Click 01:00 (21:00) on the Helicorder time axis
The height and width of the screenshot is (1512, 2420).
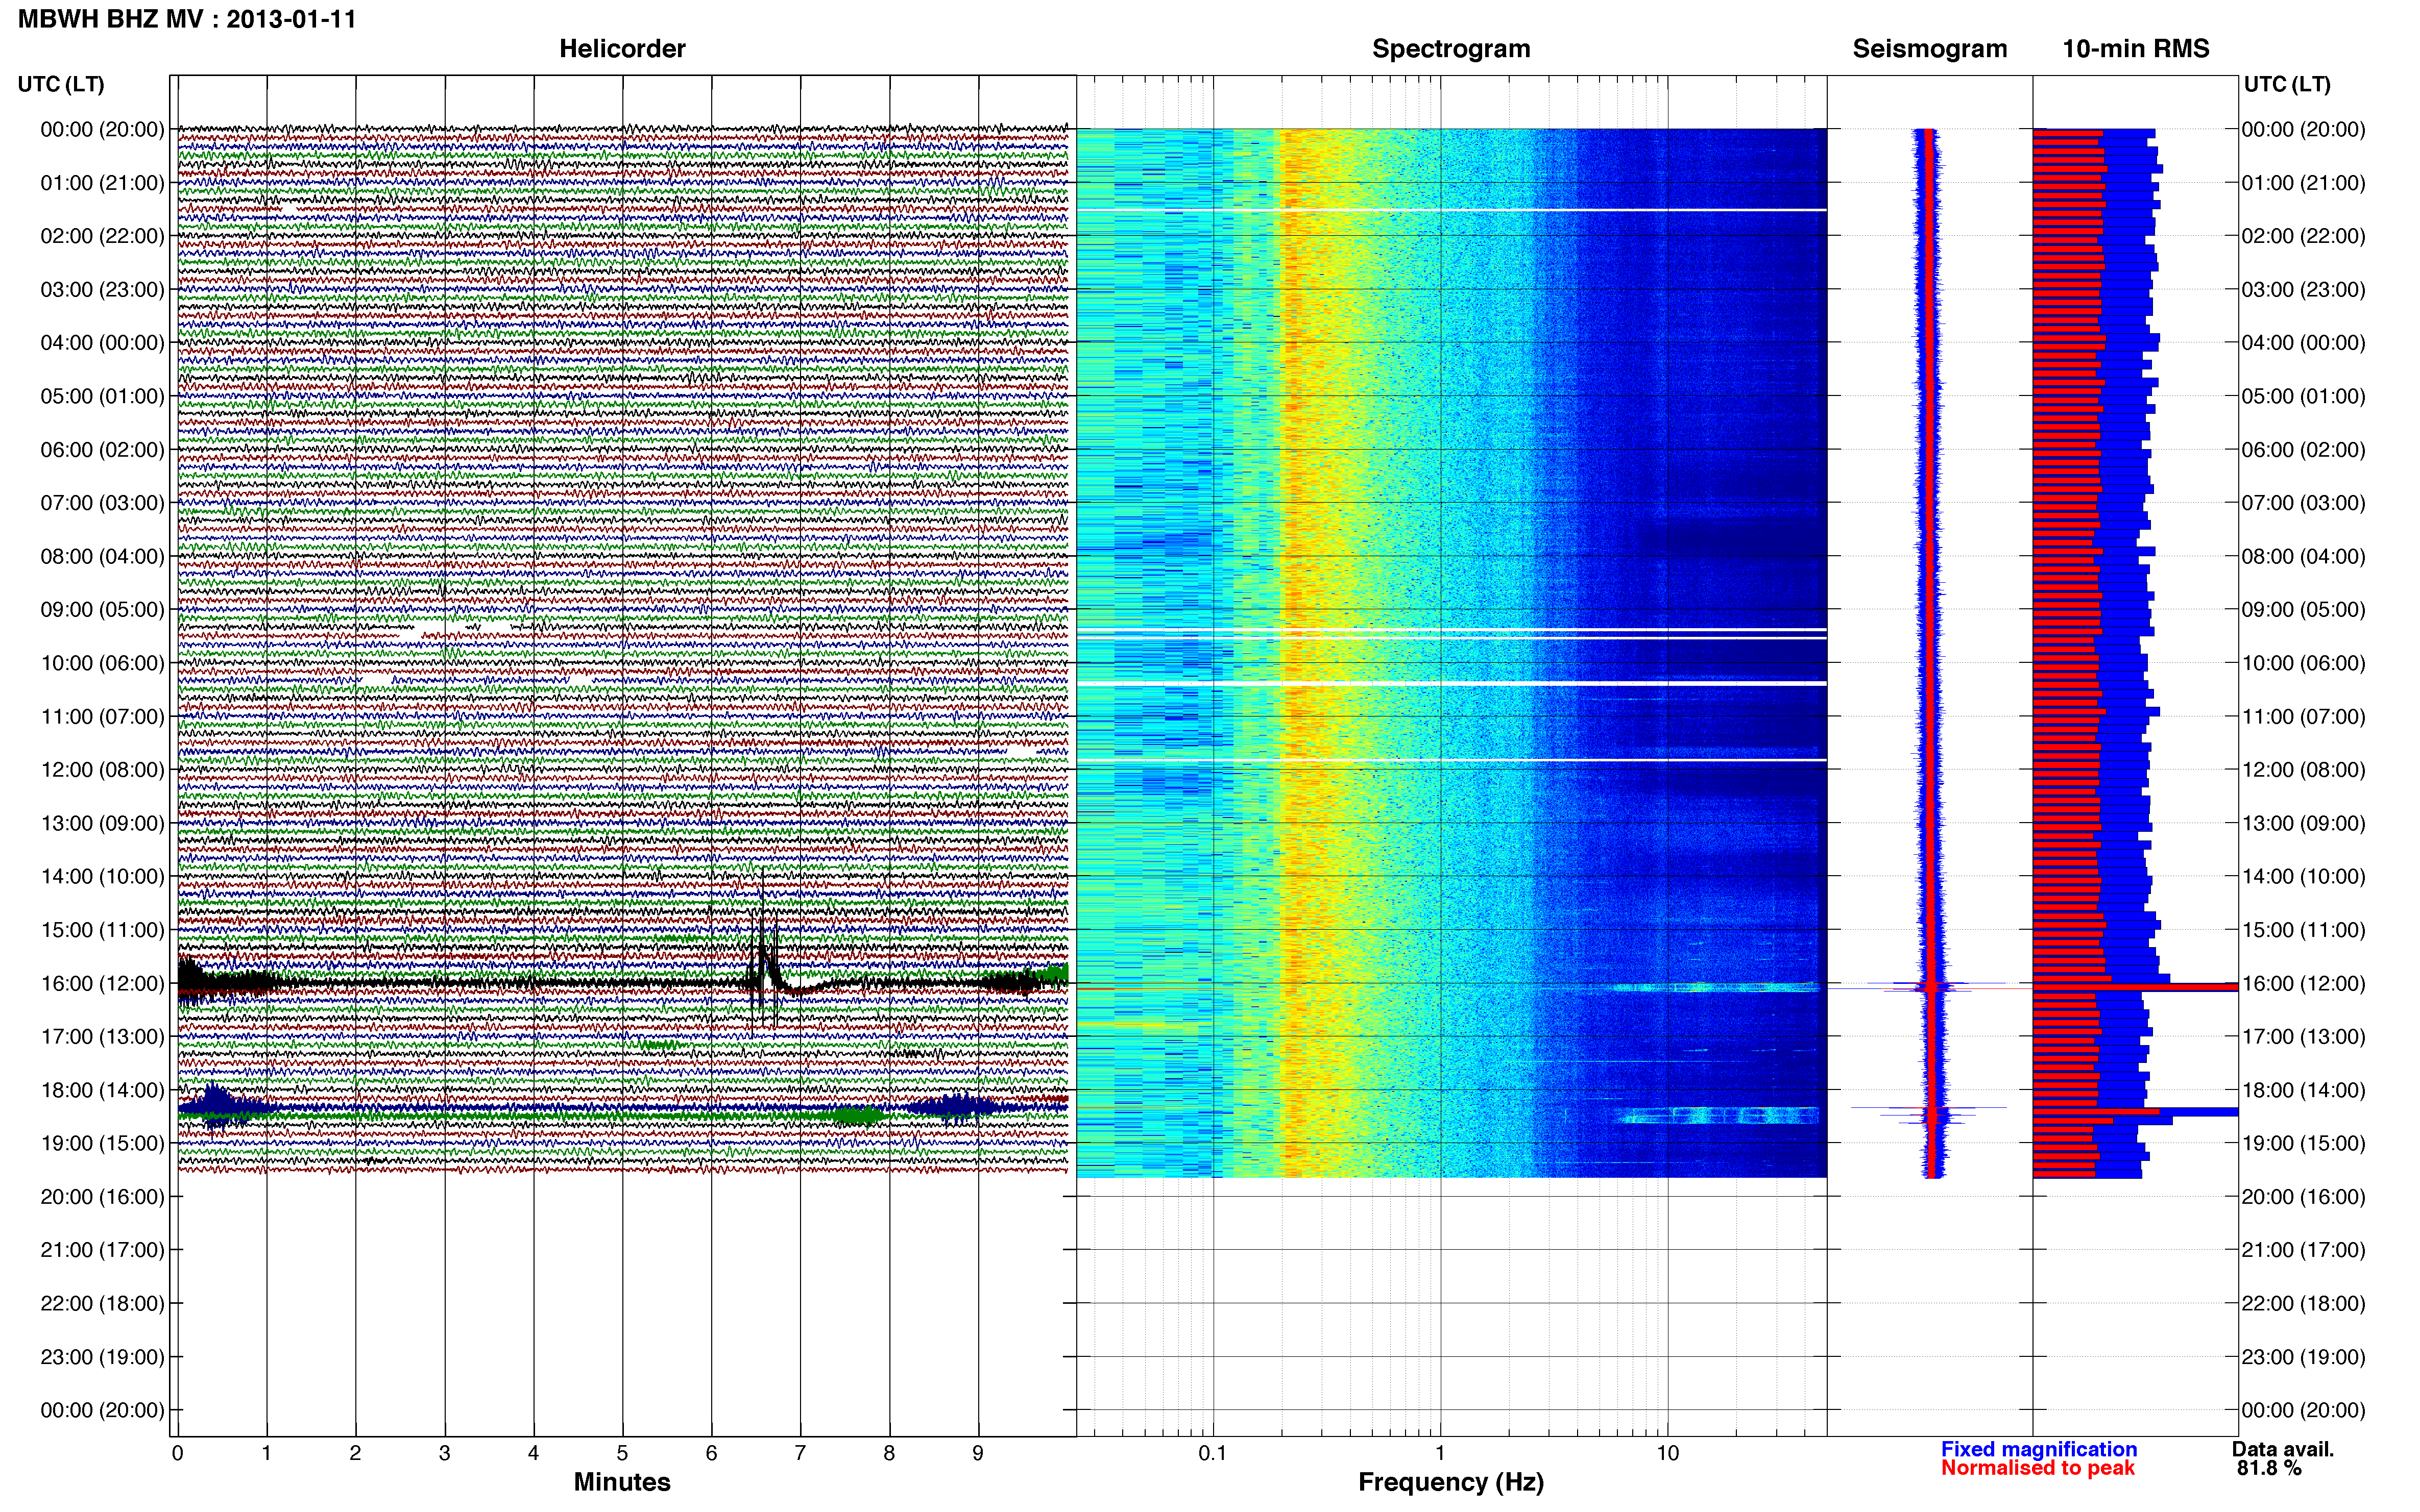[x=102, y=183]
